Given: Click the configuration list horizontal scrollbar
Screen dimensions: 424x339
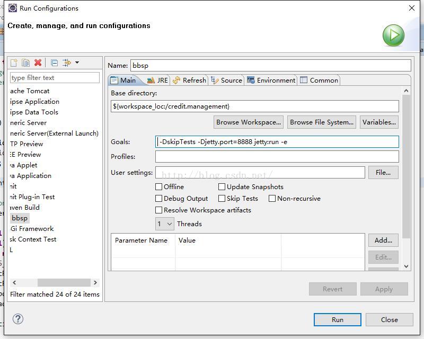Looking at the screenshot, I should point(64,282).
